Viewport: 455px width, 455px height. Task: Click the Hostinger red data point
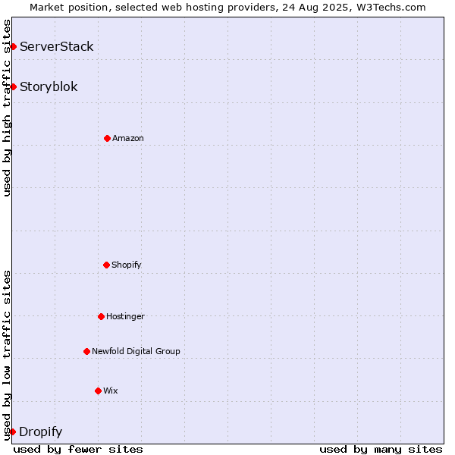pyautogui.click(x=101, y=316)
